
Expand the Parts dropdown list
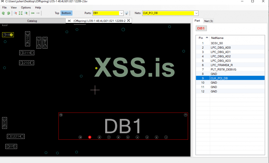pyautogui.click(x=122, y=13)
